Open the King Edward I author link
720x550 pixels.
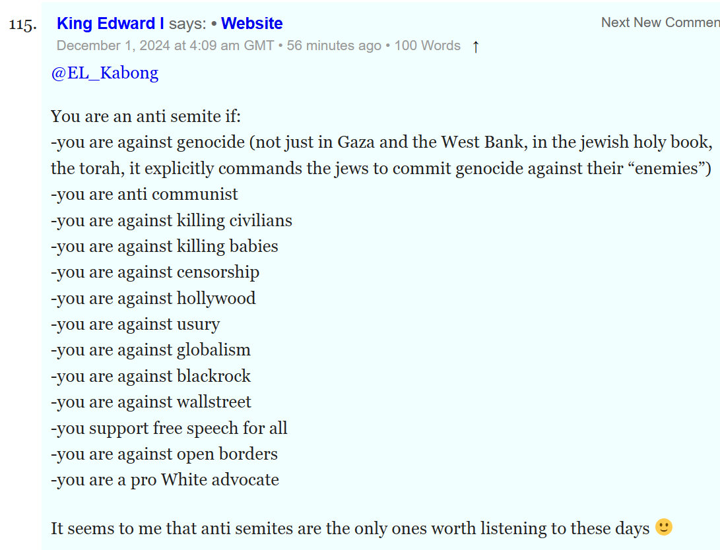pos(110,24)
